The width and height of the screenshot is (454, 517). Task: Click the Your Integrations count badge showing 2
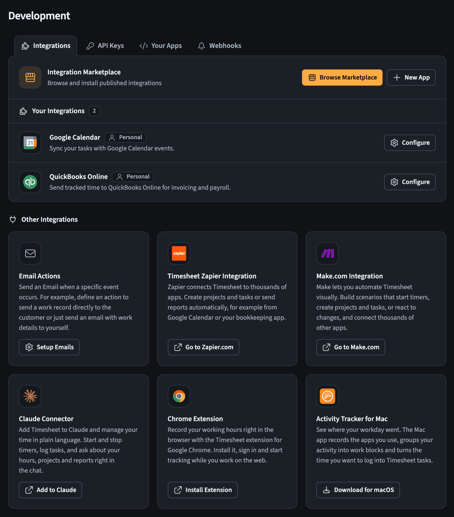94,111
